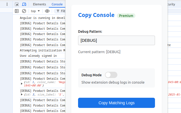
Task: Open the three-dot browser menu
Action: (7, 4)
